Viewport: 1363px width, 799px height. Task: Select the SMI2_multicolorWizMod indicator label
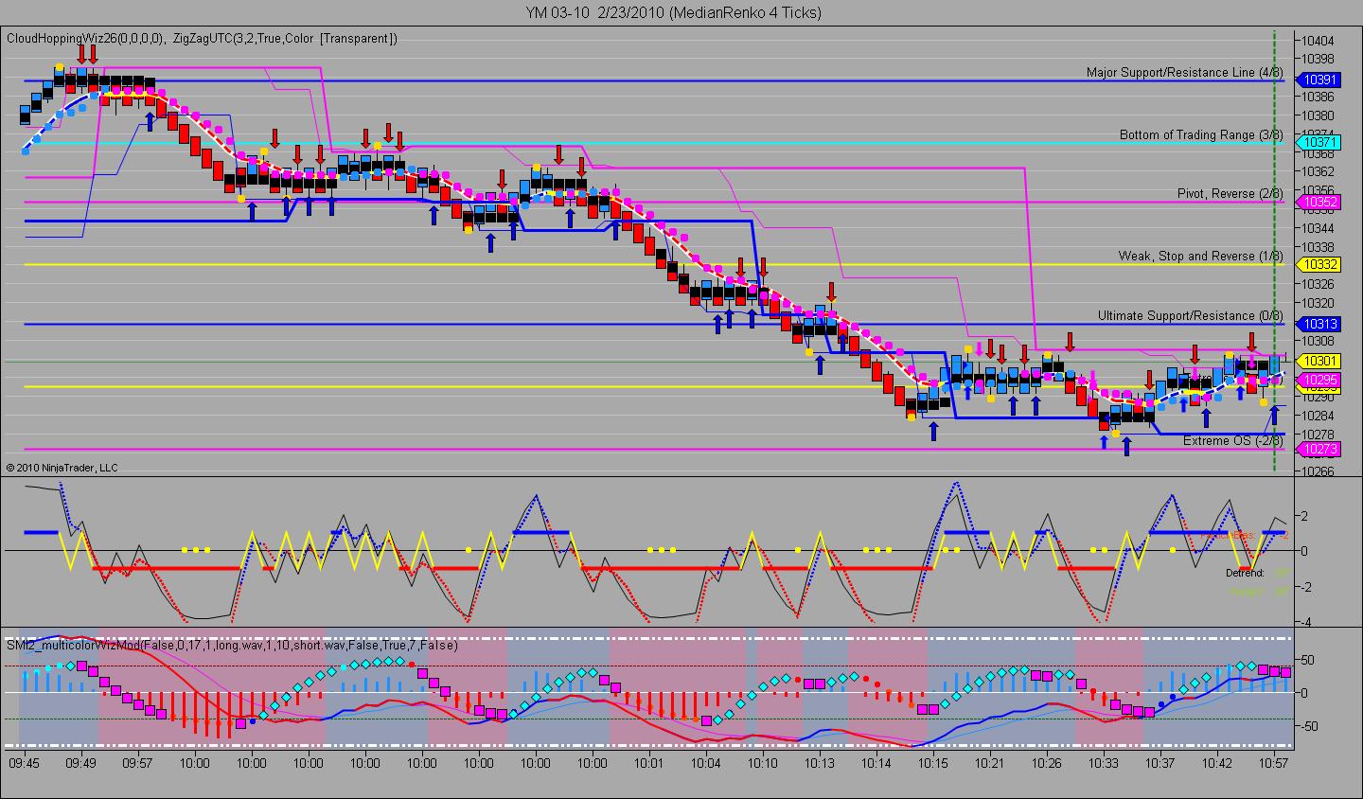(x=233, y=645)
